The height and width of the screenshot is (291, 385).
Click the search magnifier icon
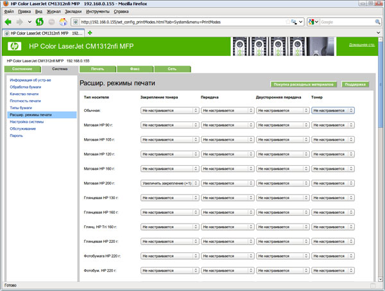(377, 22)
